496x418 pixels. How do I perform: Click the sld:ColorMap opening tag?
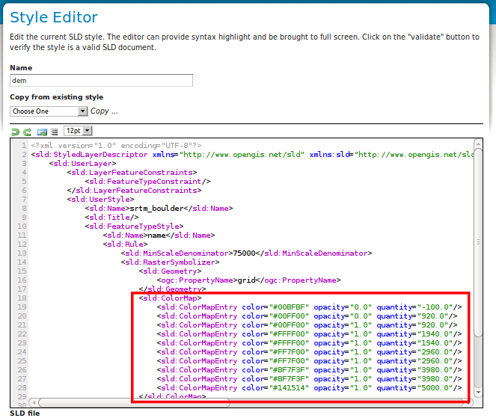(170, 298)
